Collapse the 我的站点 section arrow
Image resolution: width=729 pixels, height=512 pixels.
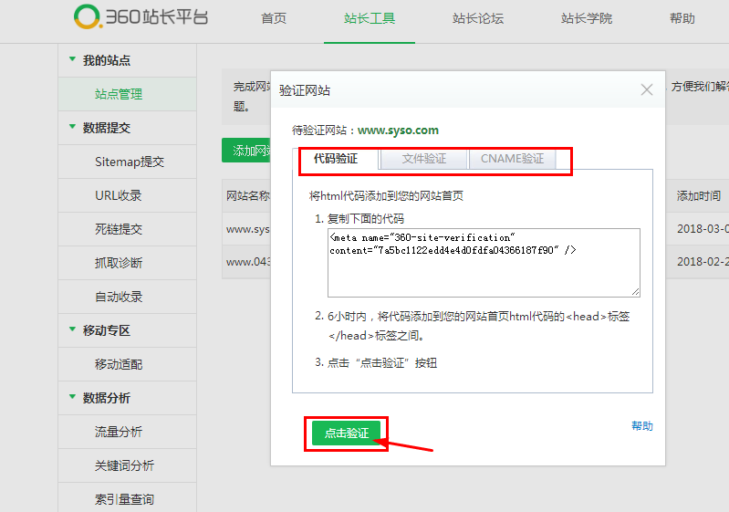click(x=72, y=59)
